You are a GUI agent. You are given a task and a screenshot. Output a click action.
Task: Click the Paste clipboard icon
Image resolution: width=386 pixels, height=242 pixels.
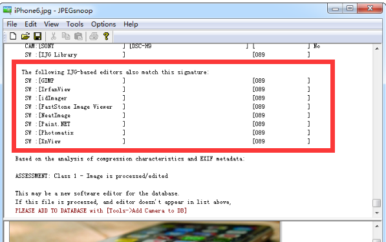(78, 36)
